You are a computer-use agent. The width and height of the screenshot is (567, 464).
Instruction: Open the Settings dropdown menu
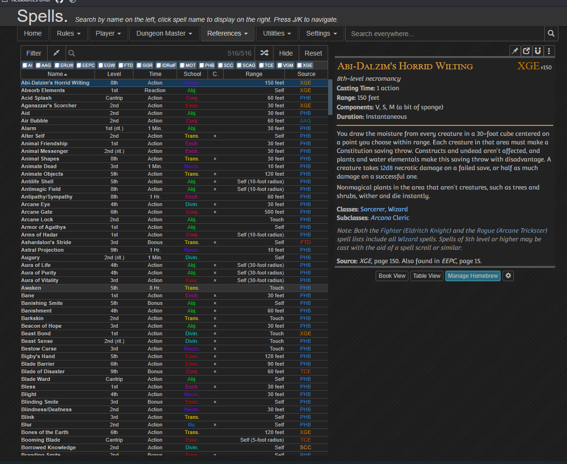click(x=321, y=34)
